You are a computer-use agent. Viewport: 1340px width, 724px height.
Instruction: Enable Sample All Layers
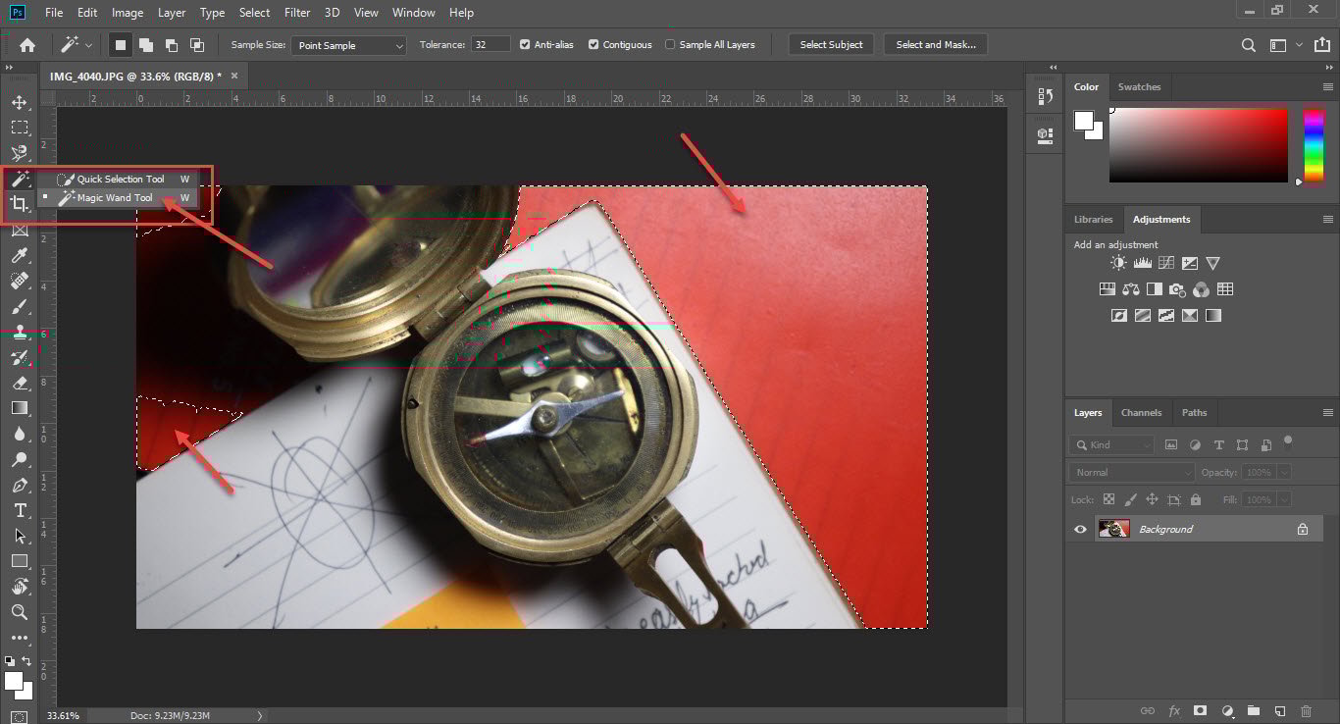(x=672, y=44)
